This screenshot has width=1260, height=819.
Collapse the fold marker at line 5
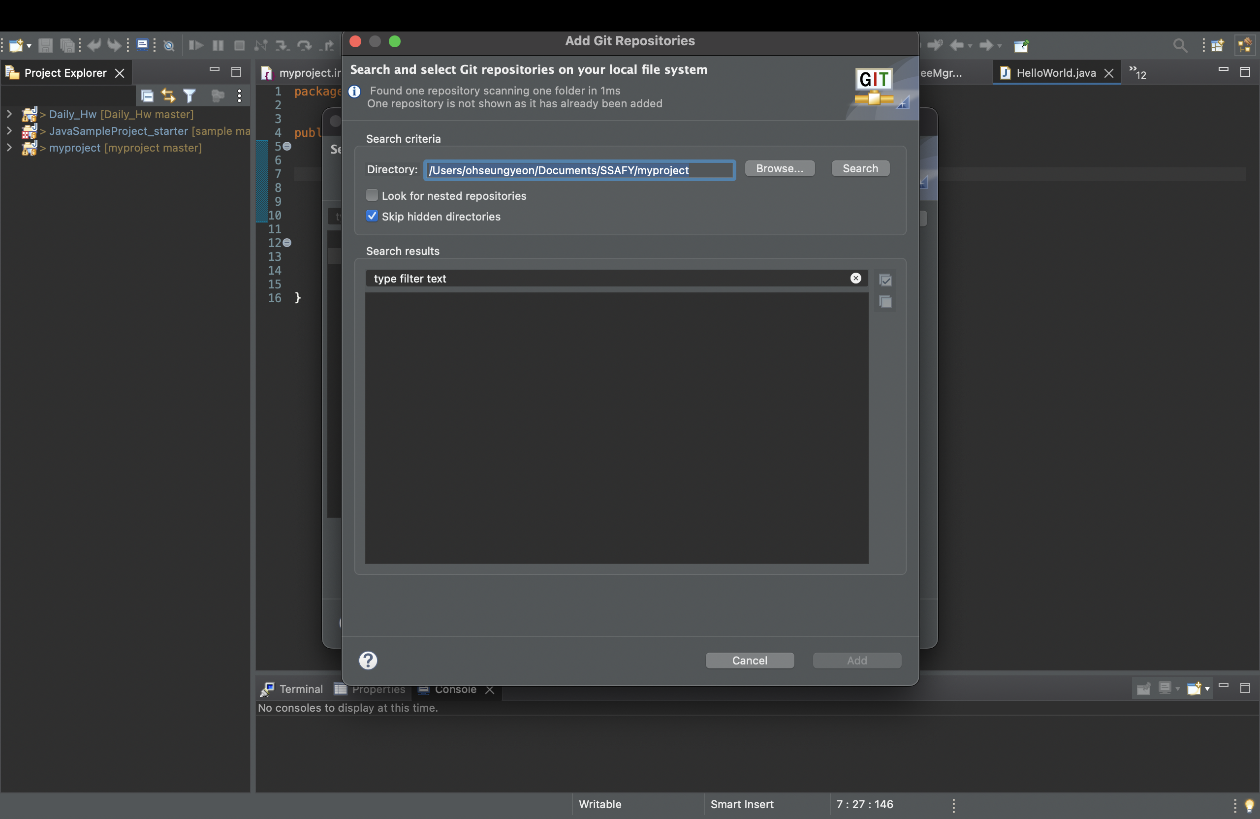pyautogui.click(x=287, y=146)
